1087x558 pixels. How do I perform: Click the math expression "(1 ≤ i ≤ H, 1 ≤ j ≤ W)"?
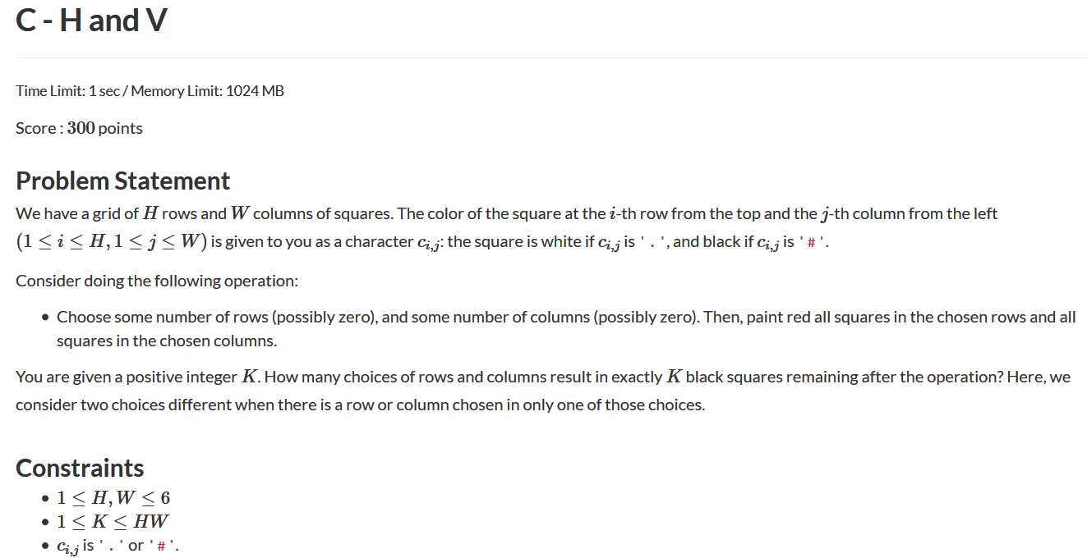pyautogui.click(x=112, y=242)
